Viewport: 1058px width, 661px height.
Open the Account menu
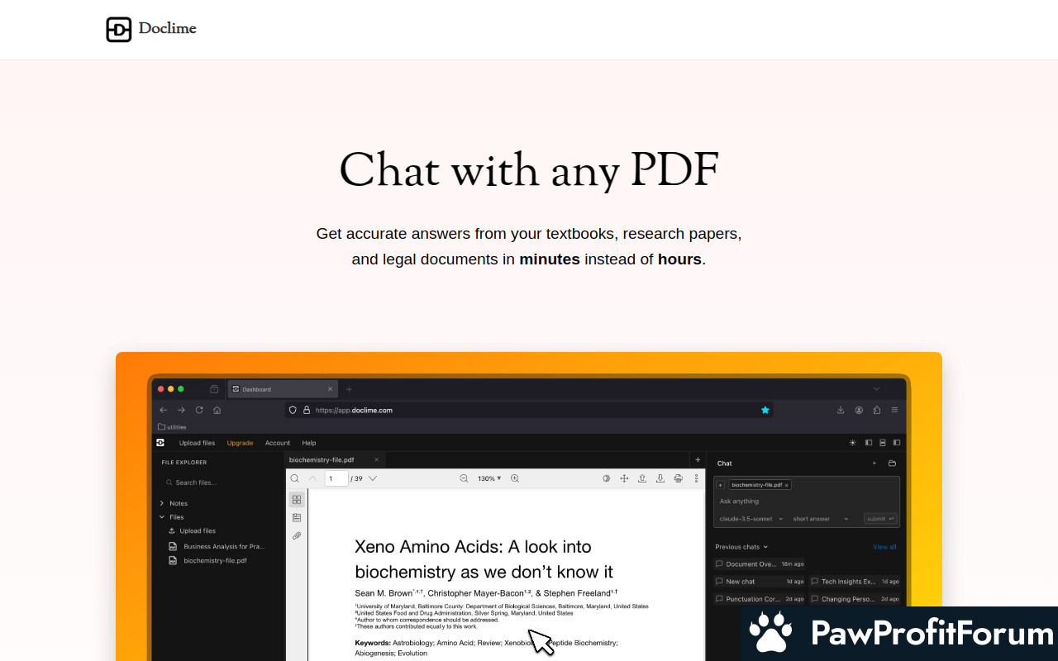[278, 443]
